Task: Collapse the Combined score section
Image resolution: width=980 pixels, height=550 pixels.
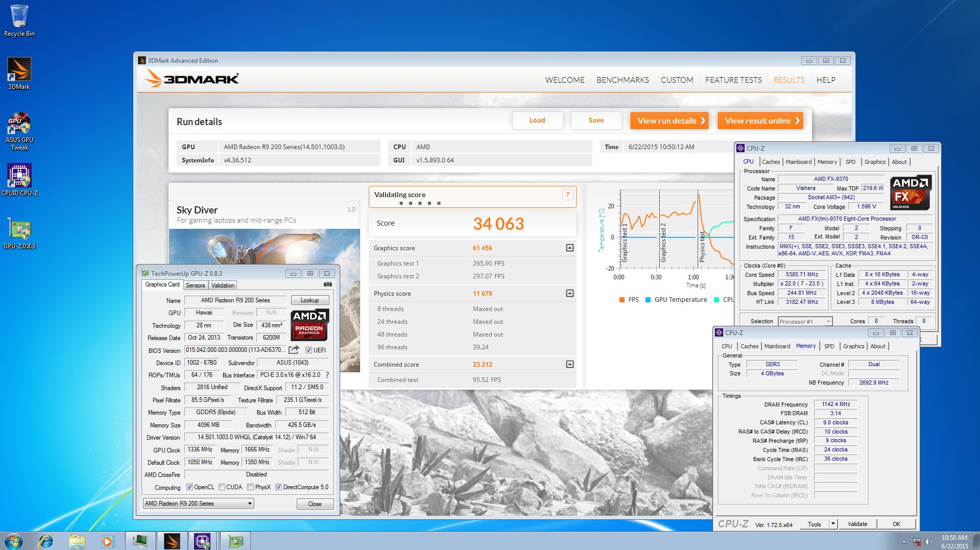Action: pyautogui.click(x=570, y=364)
